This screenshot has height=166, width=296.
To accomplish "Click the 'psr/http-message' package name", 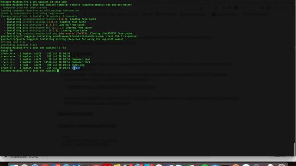I will tap(34, 22).
